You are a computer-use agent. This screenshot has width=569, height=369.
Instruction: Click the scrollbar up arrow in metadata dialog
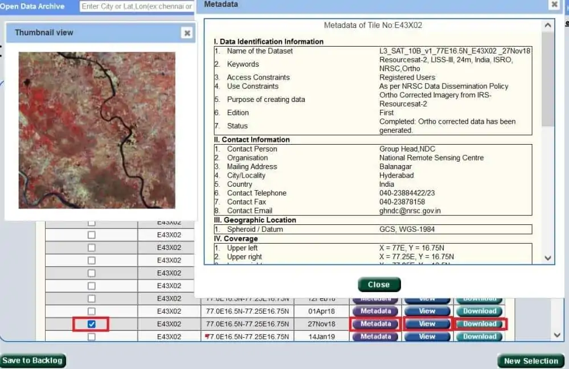pyautogui.click(x=547, y=24)
